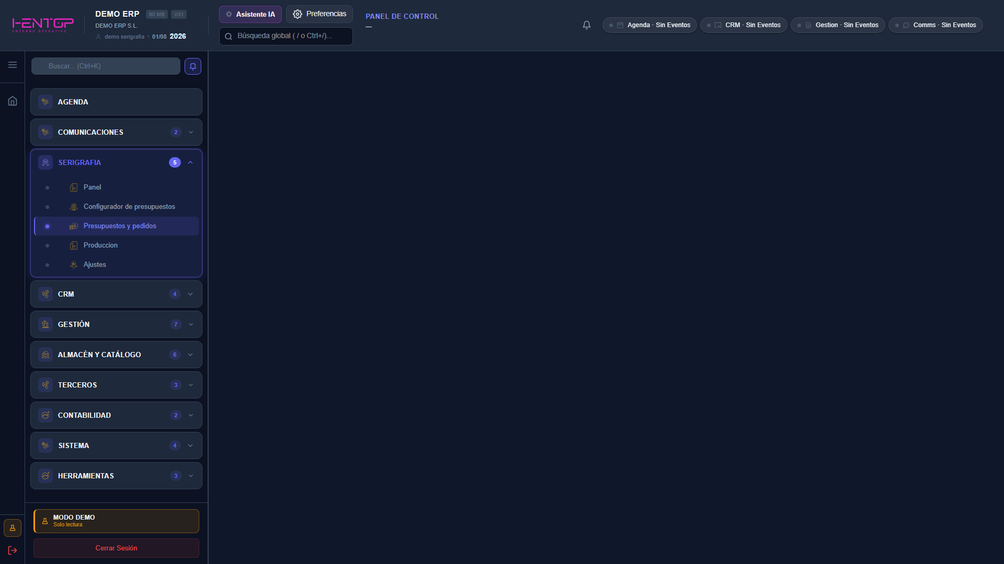The width and height of the screenshot is (1004, 564).
Task: Select Presupuestos y pedidos label
Action: (120, 226)
